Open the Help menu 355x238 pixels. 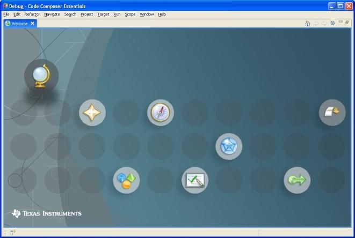(162, 14)
